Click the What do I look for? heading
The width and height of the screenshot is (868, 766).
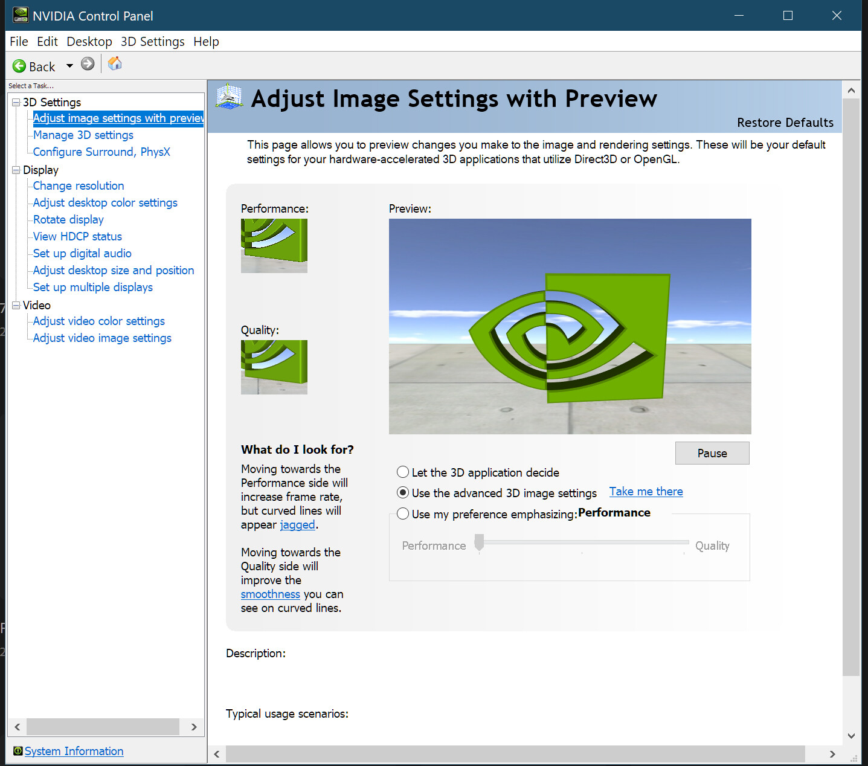click(297, 449)
